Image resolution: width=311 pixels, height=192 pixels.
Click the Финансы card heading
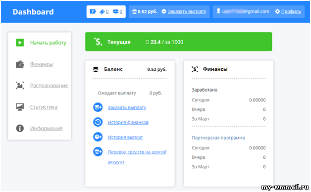pyautogui.click(x=215, y=69)
